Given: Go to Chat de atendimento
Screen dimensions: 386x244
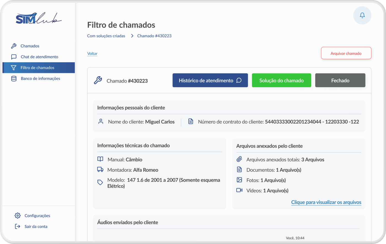Looking at the screenshot, I should point(39,57).
